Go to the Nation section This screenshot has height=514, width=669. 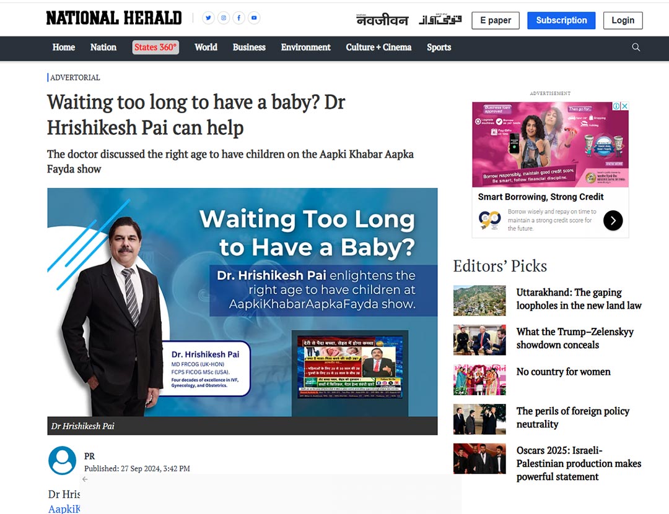(x=103, y=48)
